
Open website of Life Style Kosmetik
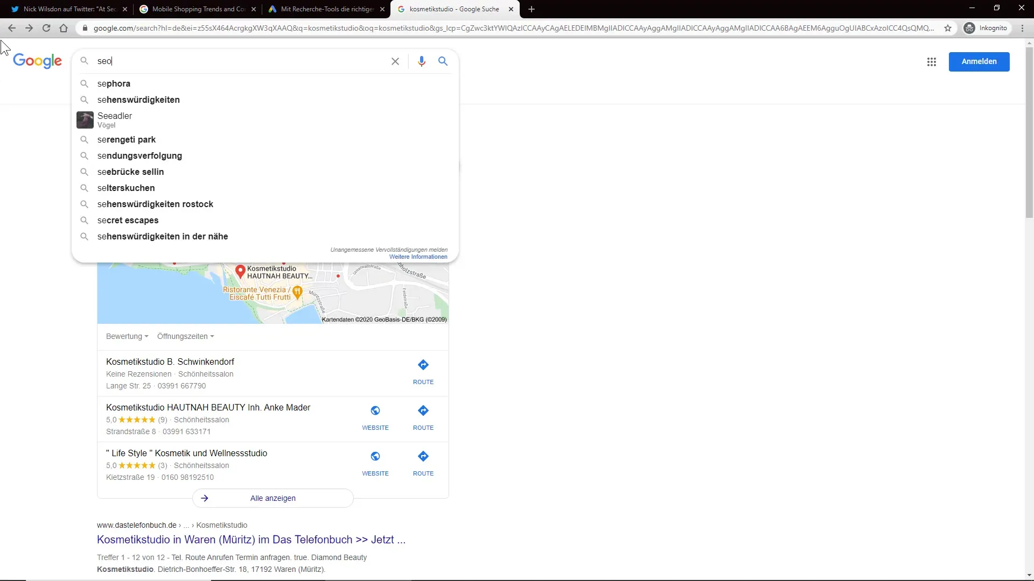point(375,464)
